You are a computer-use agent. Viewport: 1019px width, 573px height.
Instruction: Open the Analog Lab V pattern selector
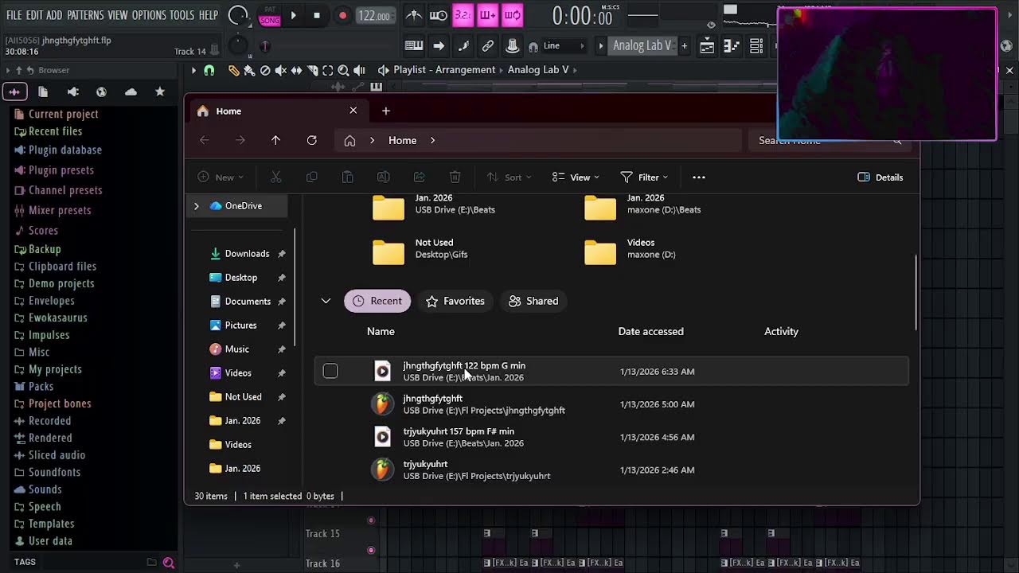[x=642, y=46]
